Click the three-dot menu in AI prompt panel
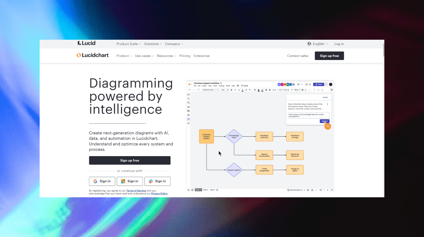 [328, 104]
